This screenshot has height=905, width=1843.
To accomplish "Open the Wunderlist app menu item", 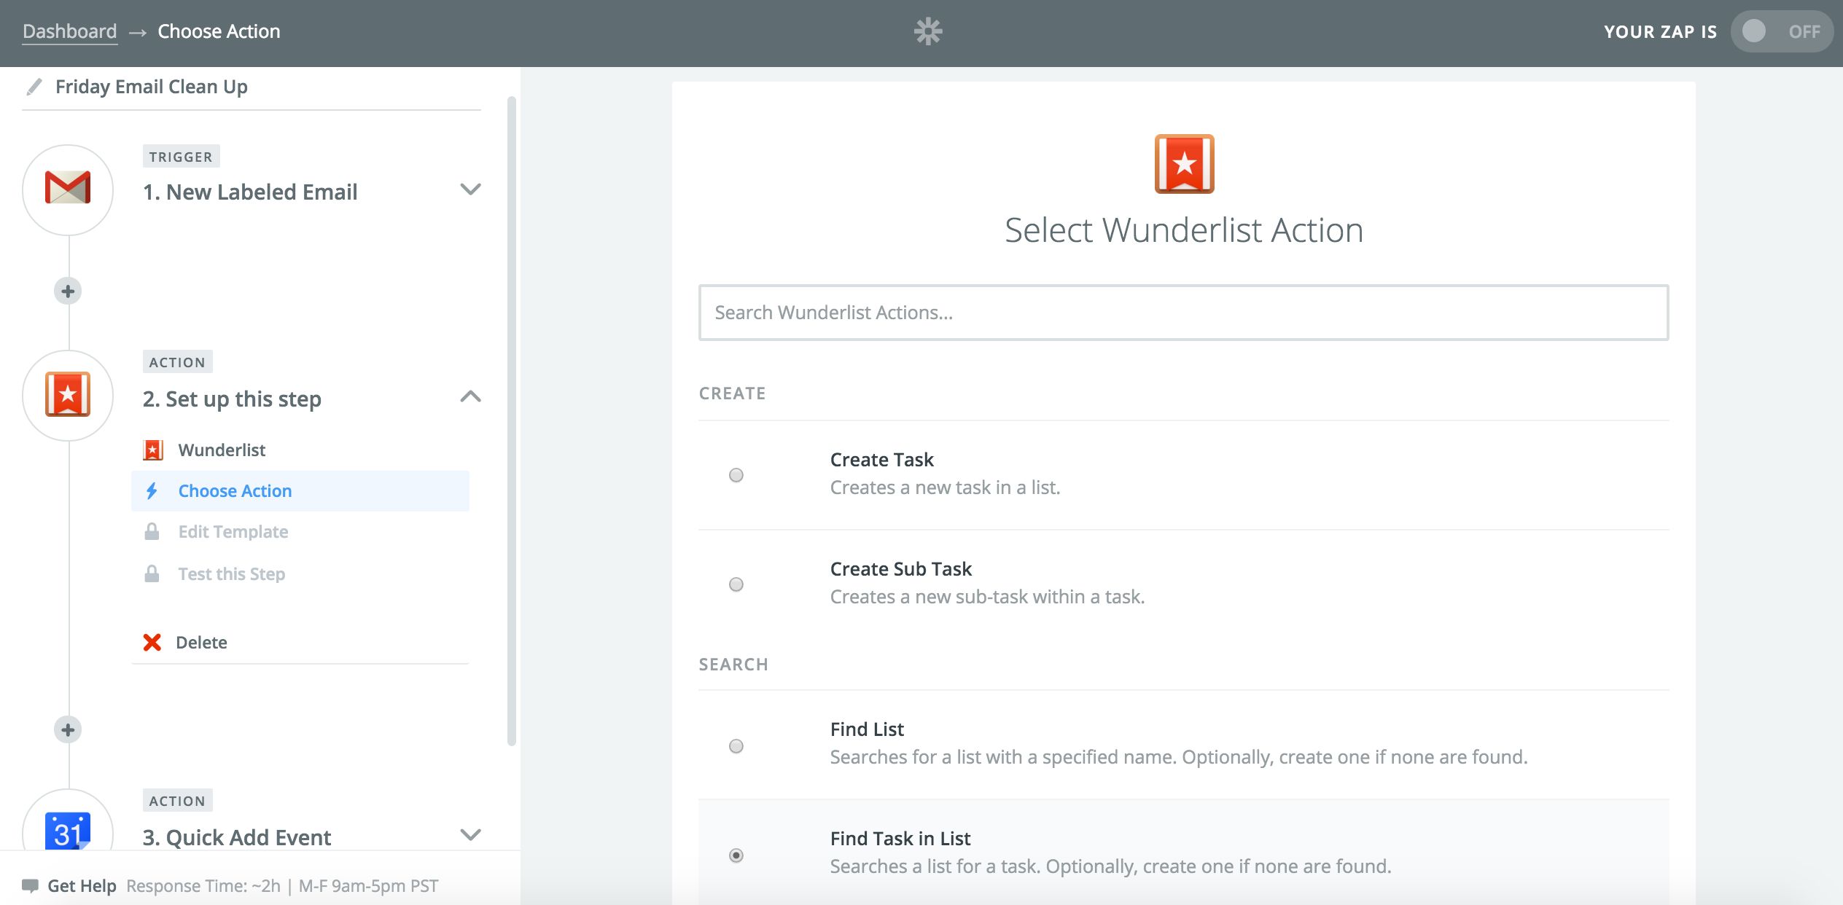I will click(300, 450).
